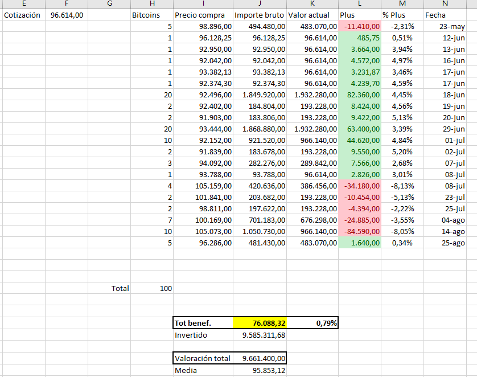477x377 pixels.
Task: Select column header E
Action: pyautogui.click(x=24, y=4)
